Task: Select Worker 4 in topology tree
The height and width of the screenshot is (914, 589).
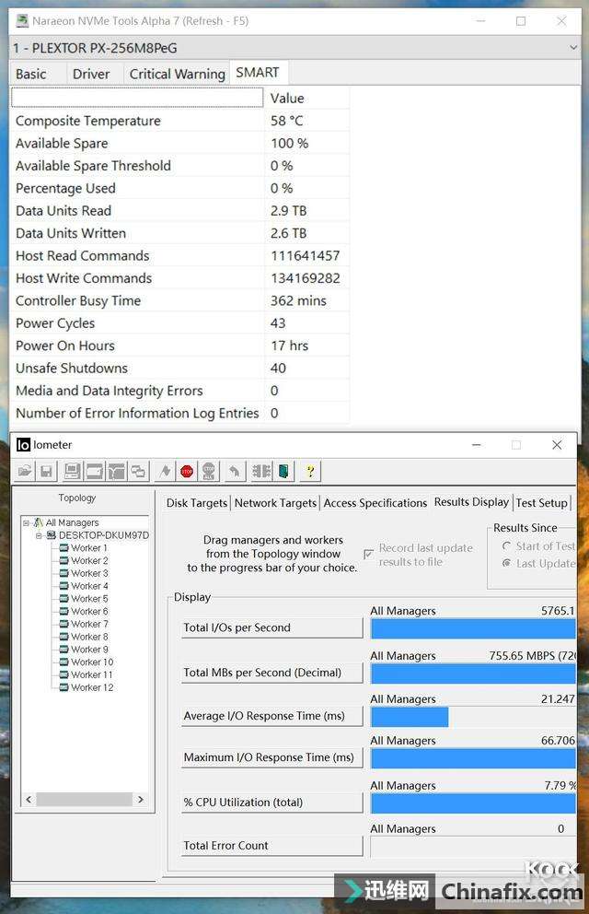Action: point(83,586)
